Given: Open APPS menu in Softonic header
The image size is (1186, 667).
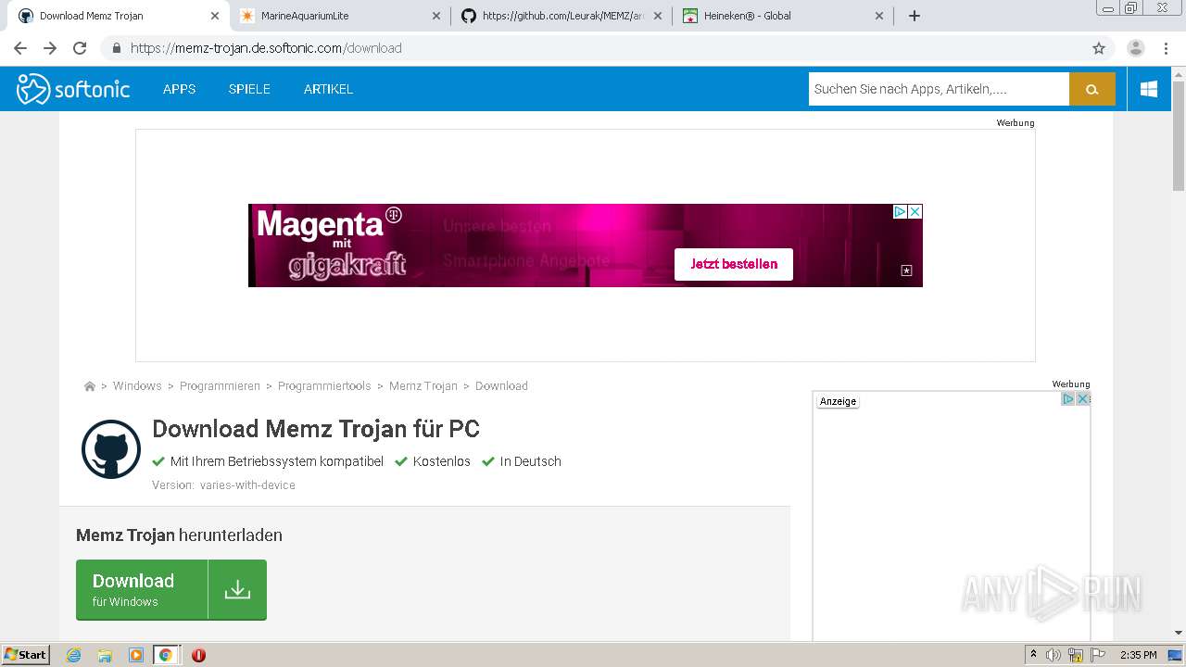Looking at the screenshot, I should point(179,89).
